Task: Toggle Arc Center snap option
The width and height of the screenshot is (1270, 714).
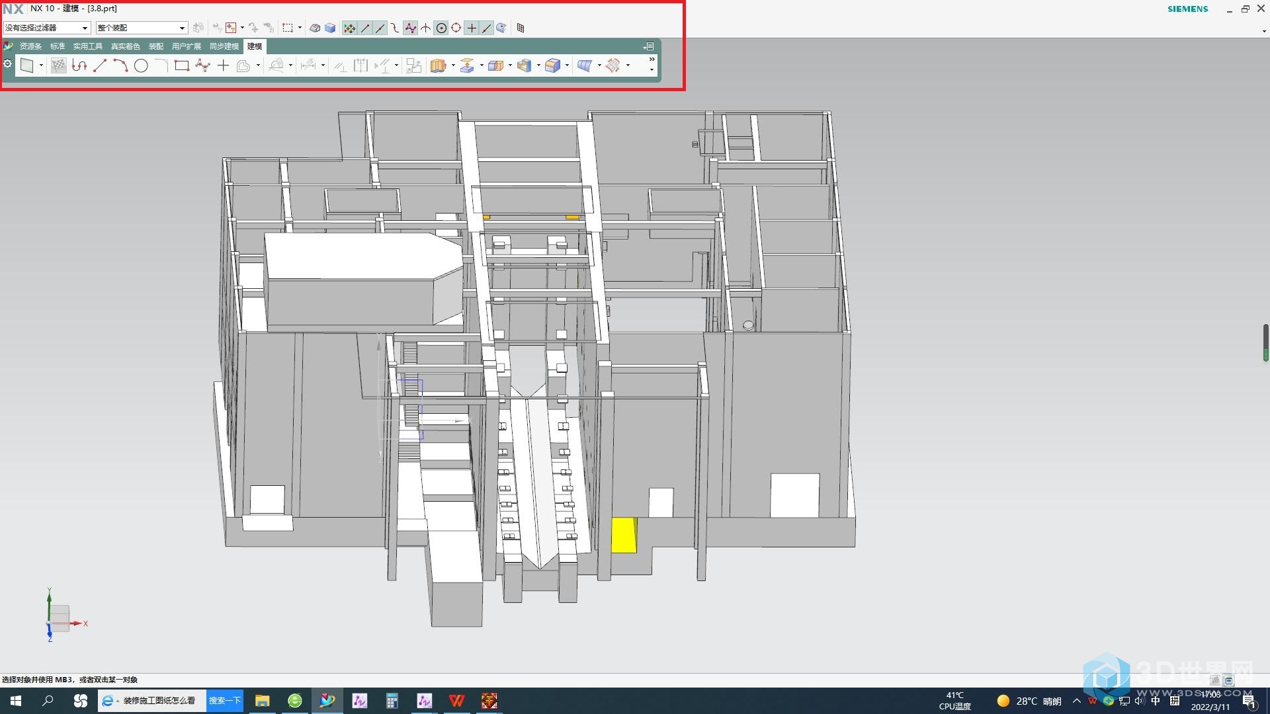Action: pos(441,28)
